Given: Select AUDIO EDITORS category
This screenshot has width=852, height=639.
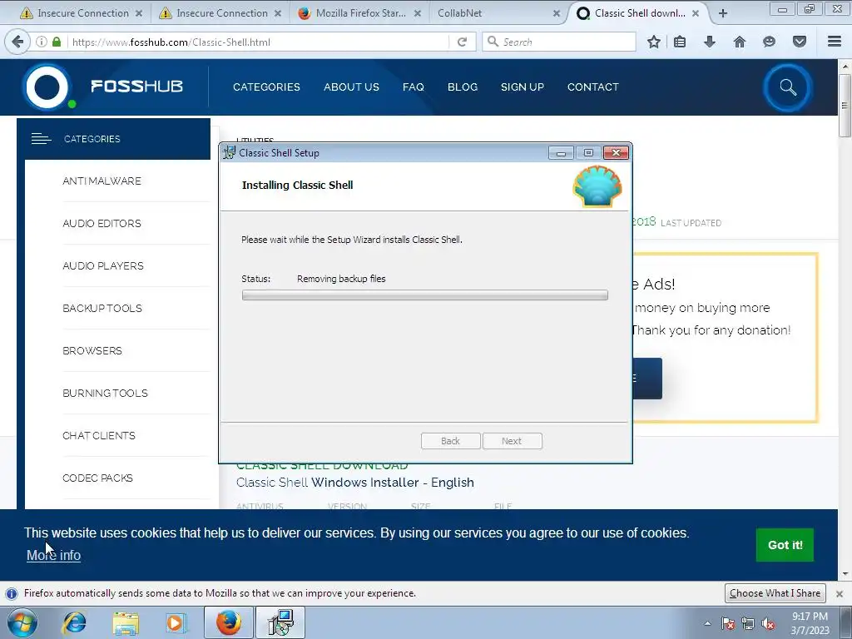Looking at the screenshot, I should [102, 223].
